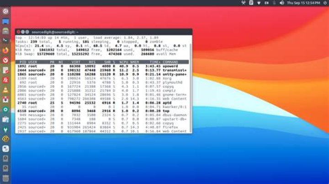The width and height of the screenshot is (329, 184).
Task: Close the sourcedigit terminal window
Action: [x=18, y=32]
